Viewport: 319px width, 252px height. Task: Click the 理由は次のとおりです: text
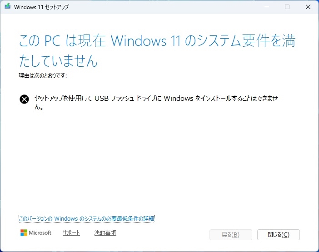tap(43, 75)
